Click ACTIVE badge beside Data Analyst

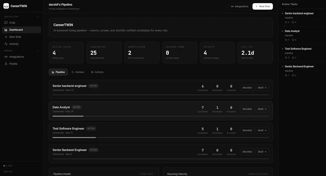(77, 107)
